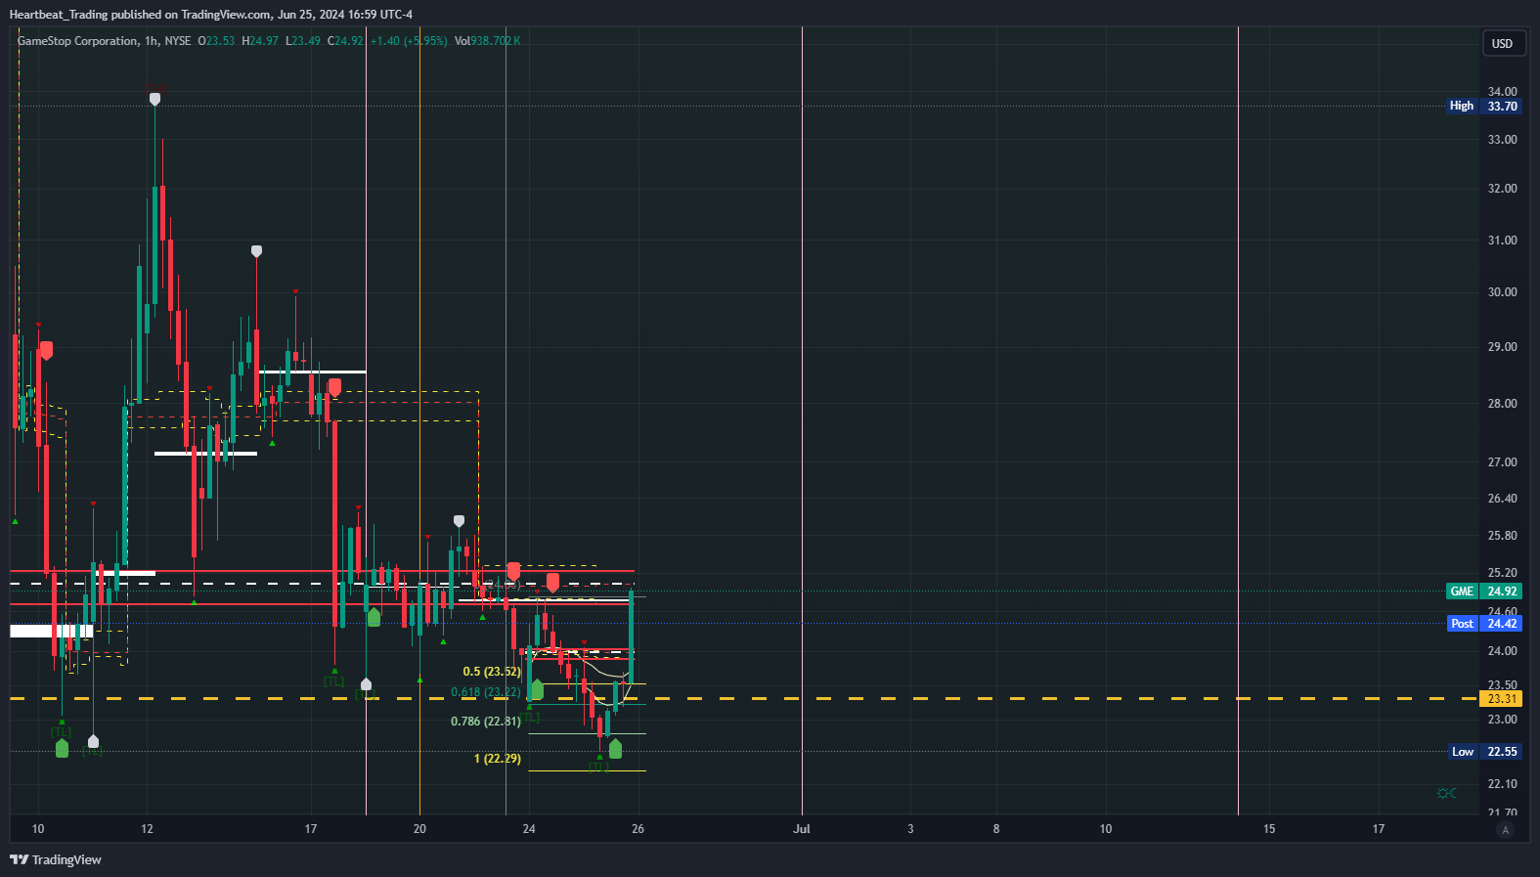Viewport: 1540px width, 877px height.
Task: Click the open value O23.53
Action: coord(217,41)
